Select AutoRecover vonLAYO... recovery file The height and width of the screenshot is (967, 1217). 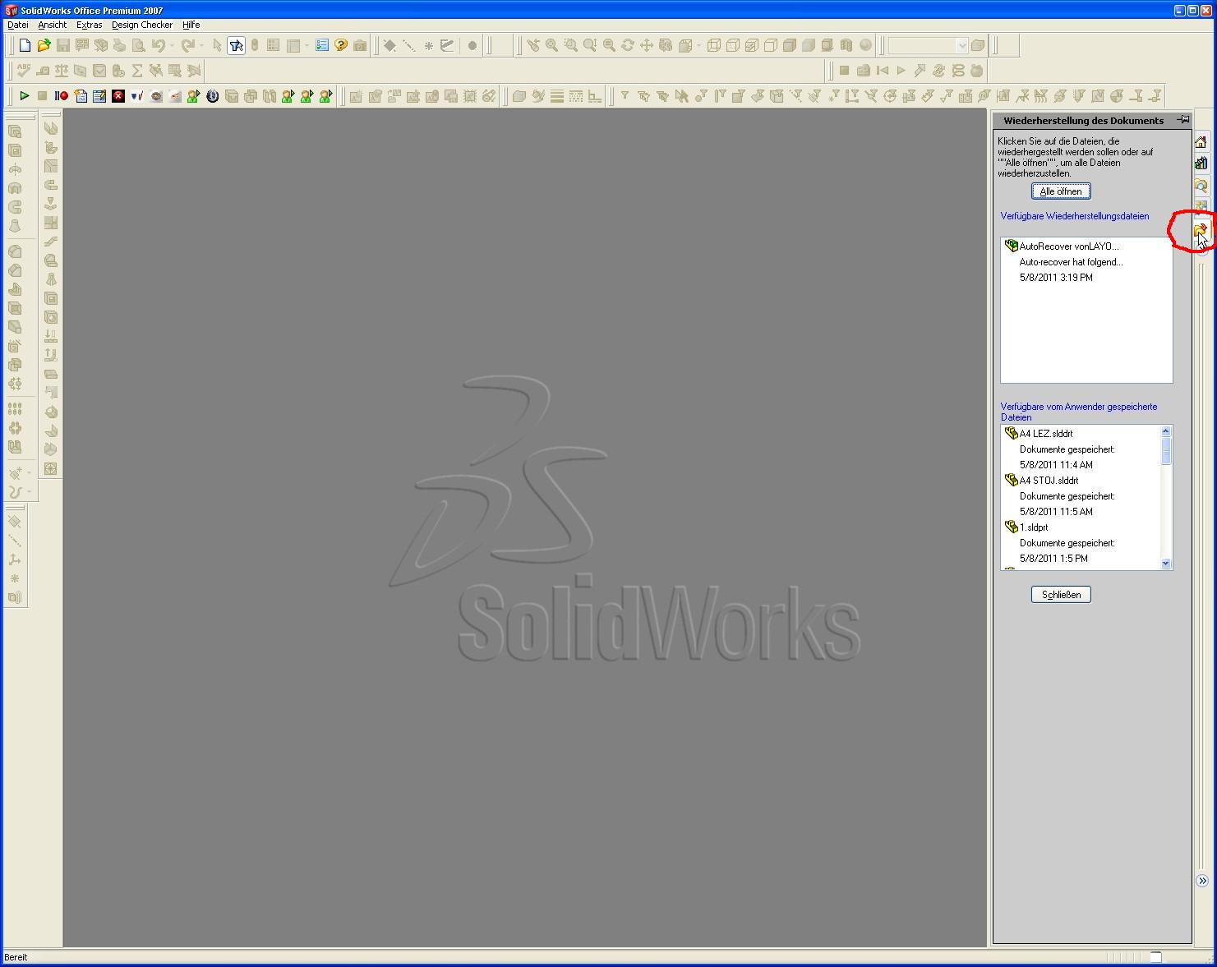pos(1068,246)
